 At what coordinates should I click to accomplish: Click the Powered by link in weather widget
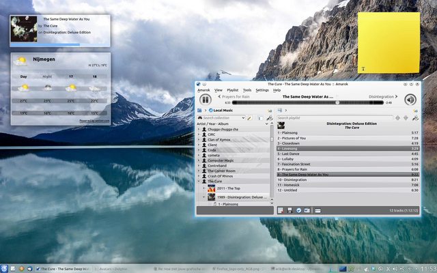click(94, 121)
